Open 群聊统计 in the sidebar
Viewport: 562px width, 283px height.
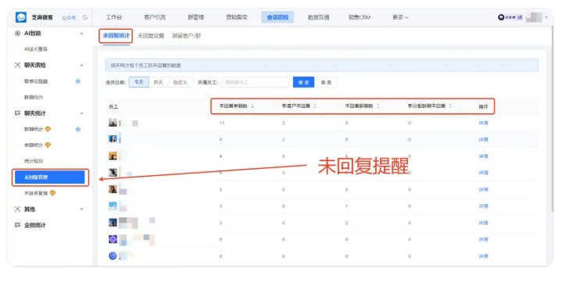click(x=34, y=129)
